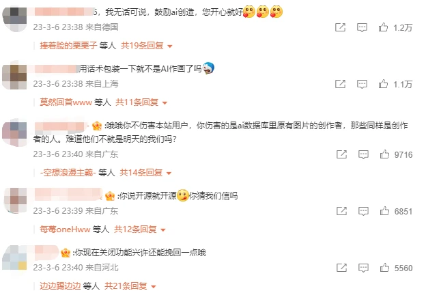Image resolution: width=426 pixels, height=293 pixels.
Task: Repost the comment from 德国
Action: pos(340,27)
